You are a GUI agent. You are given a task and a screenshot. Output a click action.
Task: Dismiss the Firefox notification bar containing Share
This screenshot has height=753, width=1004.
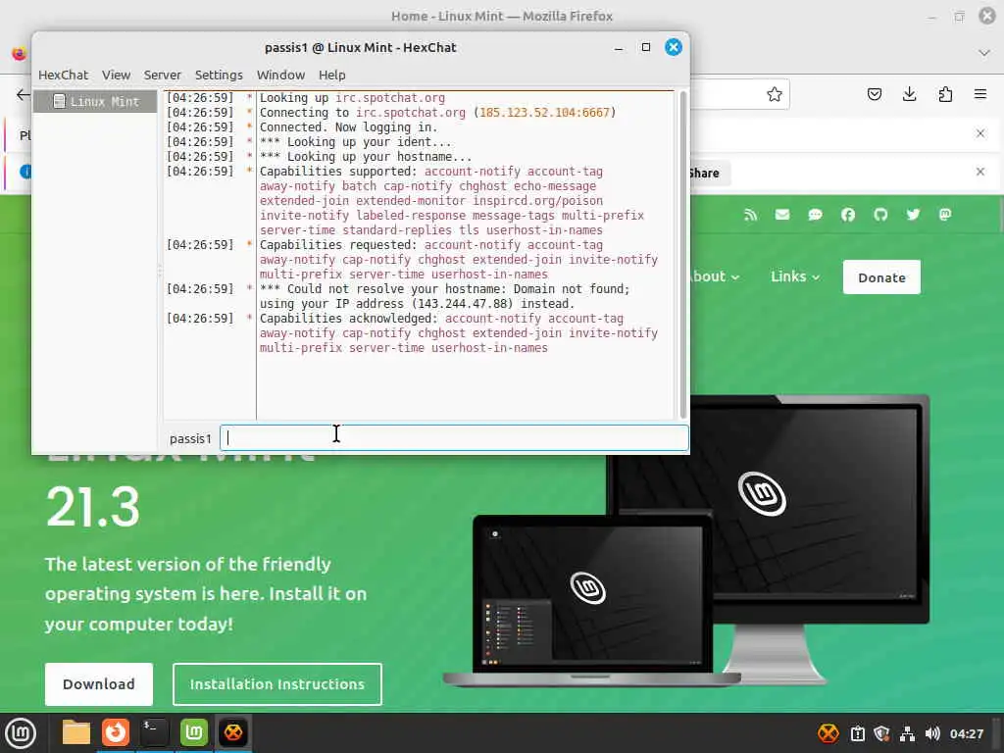pos(980,172)
